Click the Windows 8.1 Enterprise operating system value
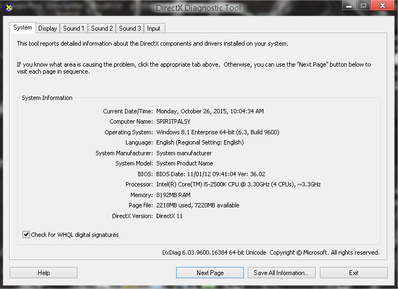Image resolution: width=398 pixels, height=289 pixels. coord(218,132)
